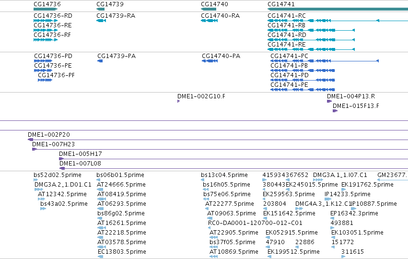Click the AT09063.5prime EST glyph

(210, 218)
